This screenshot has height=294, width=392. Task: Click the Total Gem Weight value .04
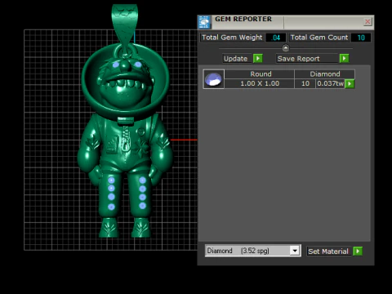pos(276,38)
